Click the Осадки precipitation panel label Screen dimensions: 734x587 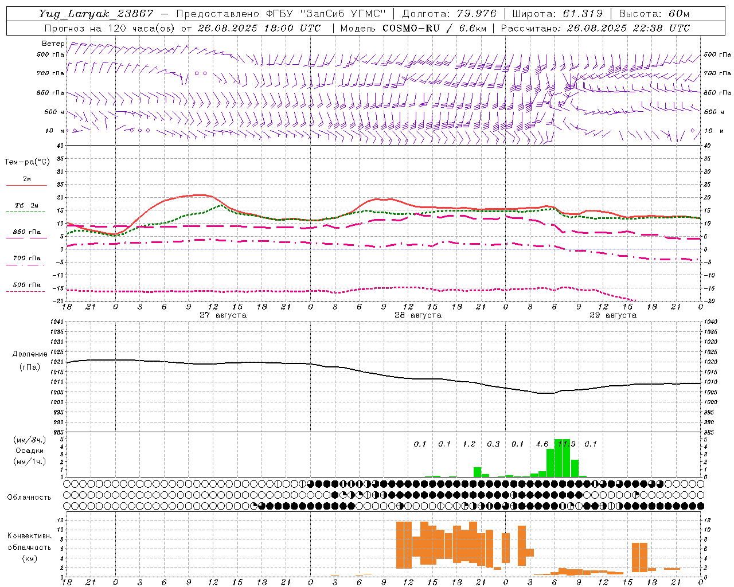pos(29,451)
